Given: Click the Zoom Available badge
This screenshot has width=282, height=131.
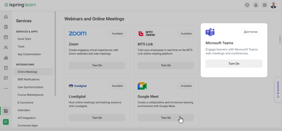Looking at the screenshot, I should point(117,33).
